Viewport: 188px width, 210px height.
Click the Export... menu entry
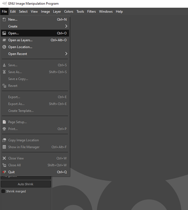[35, 97]
